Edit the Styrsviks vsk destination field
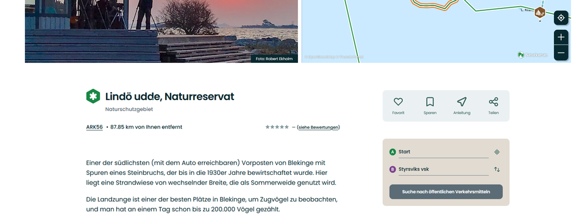585x223 pixels. pos(443,169)
